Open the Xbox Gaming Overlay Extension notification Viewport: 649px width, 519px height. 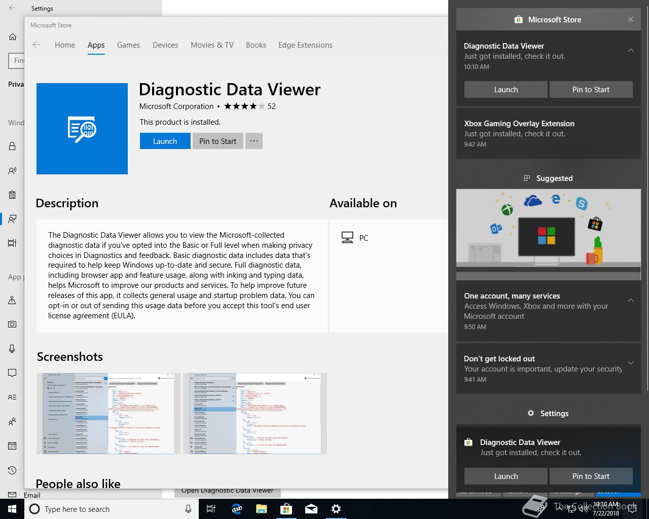(549, 133)
